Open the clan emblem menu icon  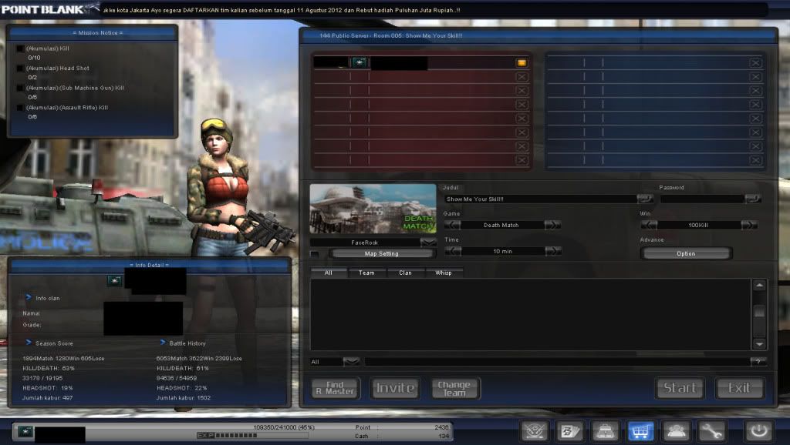(535, 431)
